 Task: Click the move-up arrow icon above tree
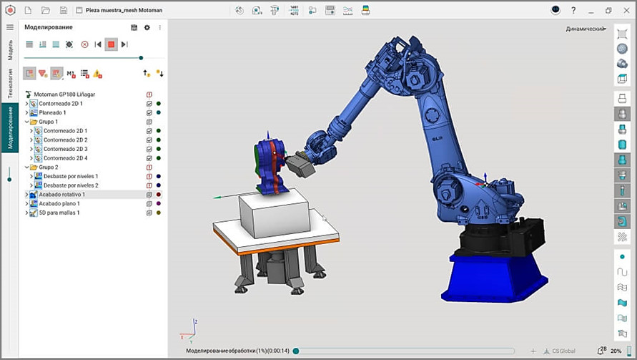147,73
